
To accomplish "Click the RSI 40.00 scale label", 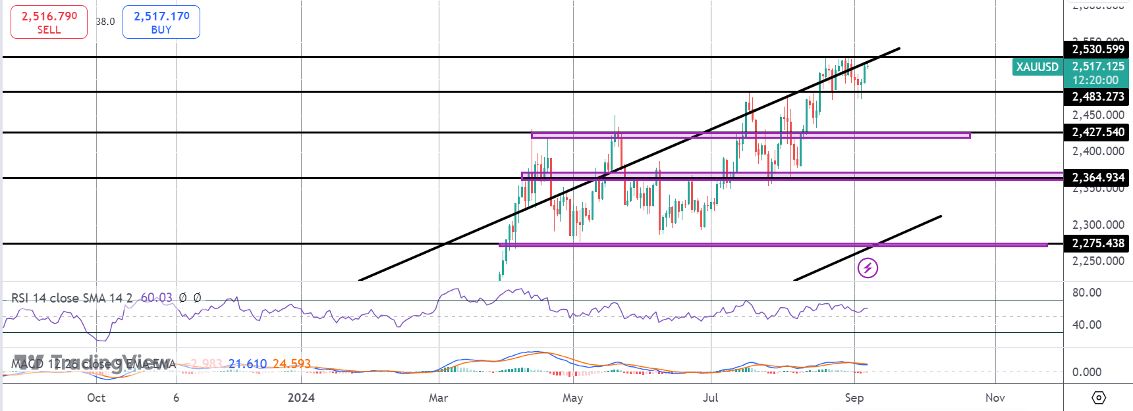I will [1087, 325].
